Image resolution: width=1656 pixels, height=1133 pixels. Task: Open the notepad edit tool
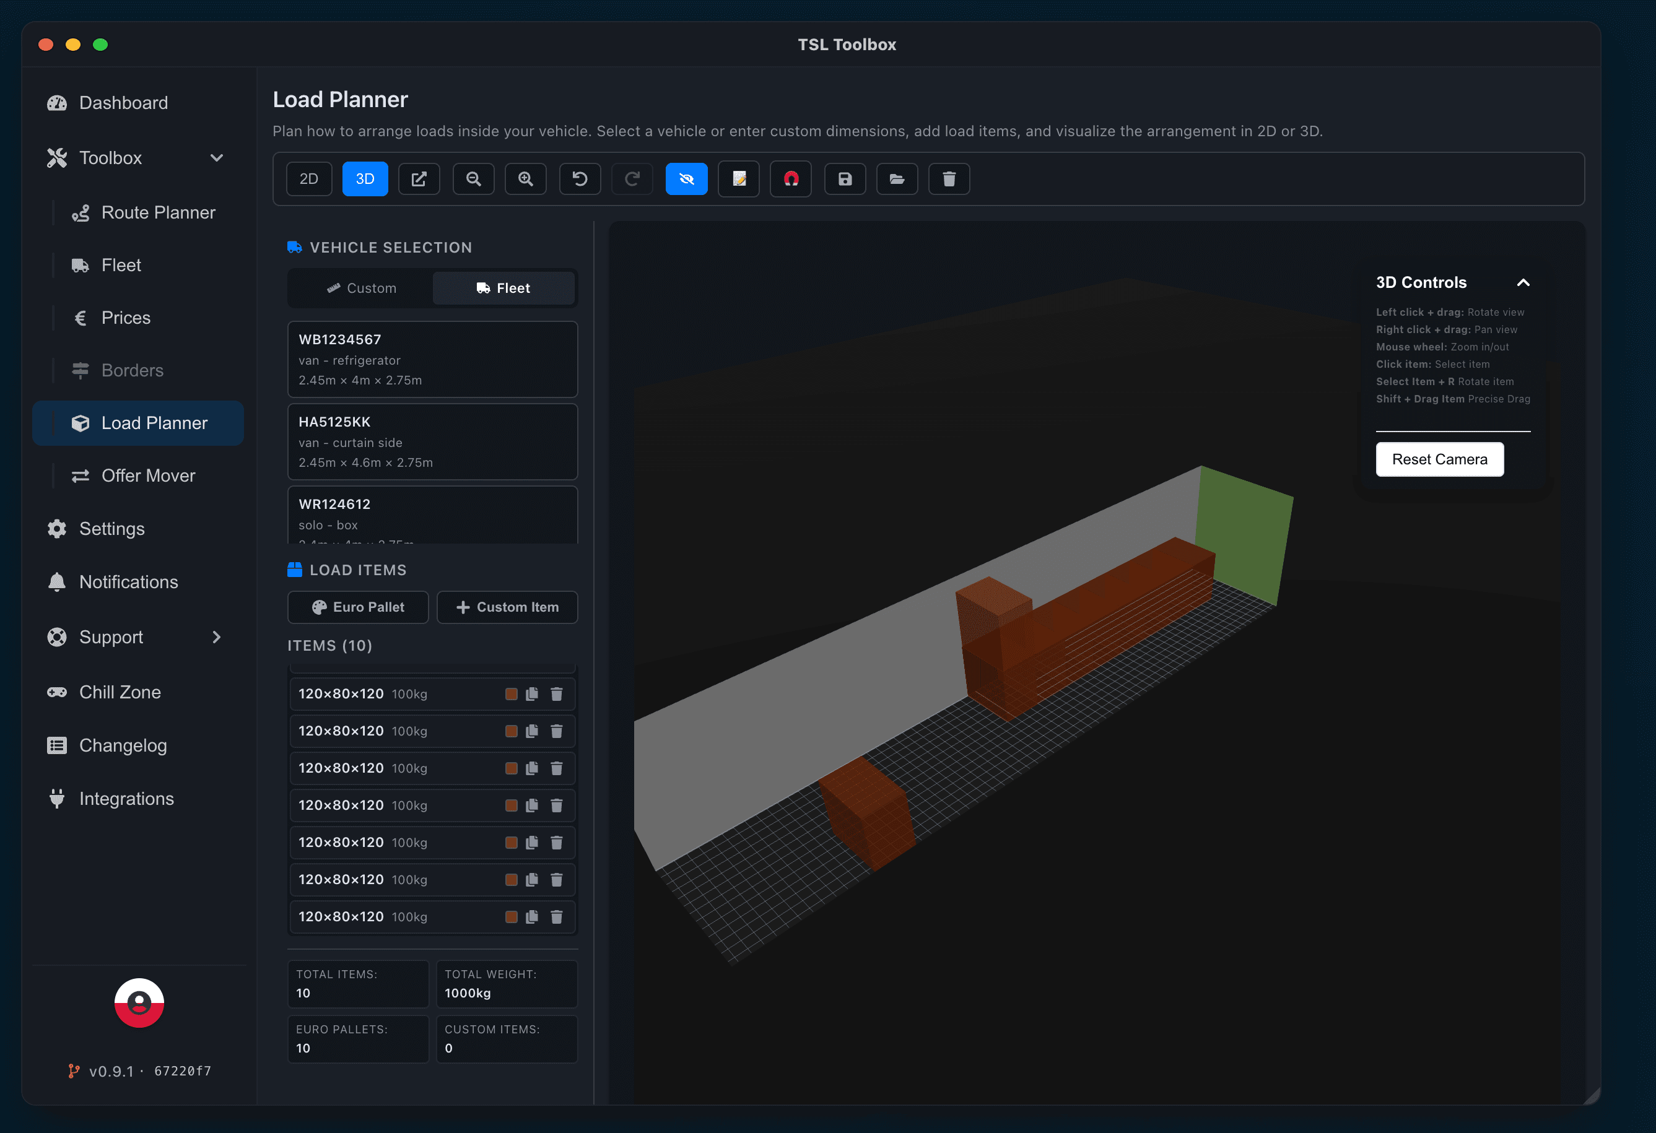pyautogui.click(x=739, y=179)
